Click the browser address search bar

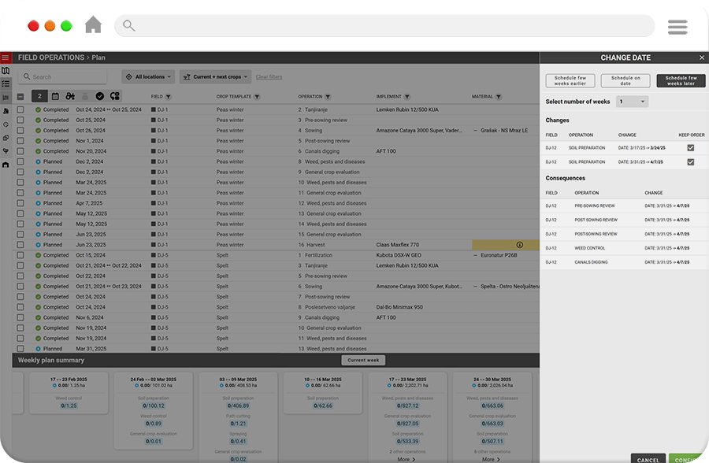(384, 26)
